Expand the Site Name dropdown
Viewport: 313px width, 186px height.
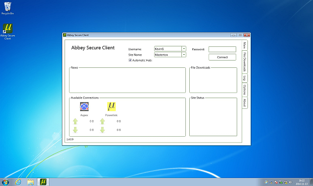184,54
